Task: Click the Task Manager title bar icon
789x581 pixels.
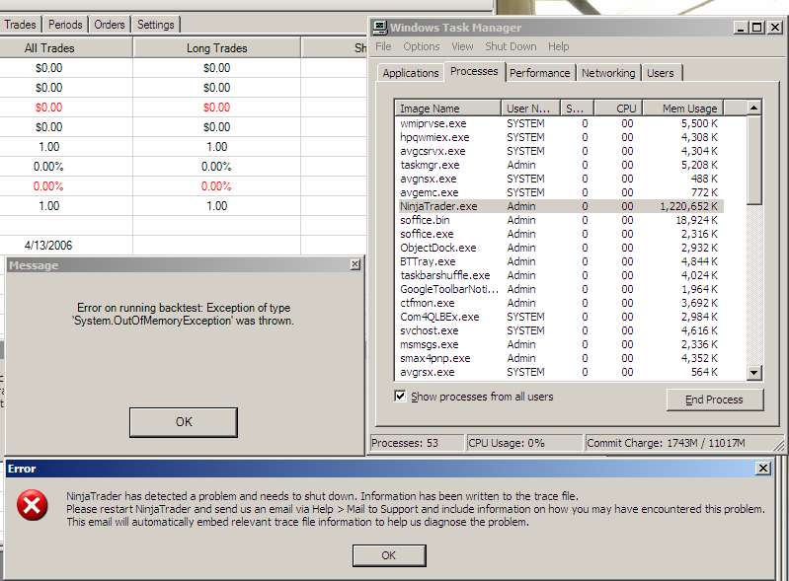Action: click(x=380, y=28)
